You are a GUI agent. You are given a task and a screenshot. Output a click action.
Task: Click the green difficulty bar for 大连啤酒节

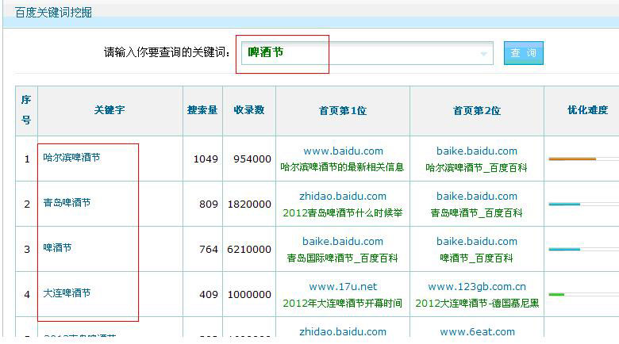point(556,294)
